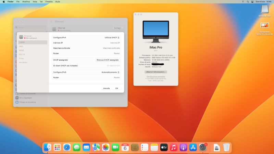Screen dimensions: 274x154
Task: Open the Finder menu
Action: point(11,2)
